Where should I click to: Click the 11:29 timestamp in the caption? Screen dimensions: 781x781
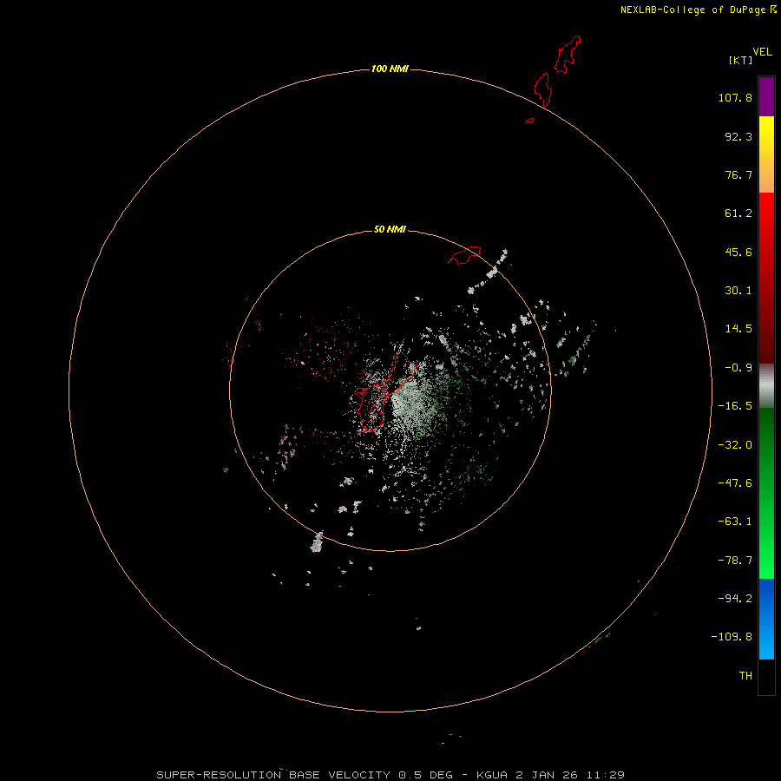coord(606,775)
